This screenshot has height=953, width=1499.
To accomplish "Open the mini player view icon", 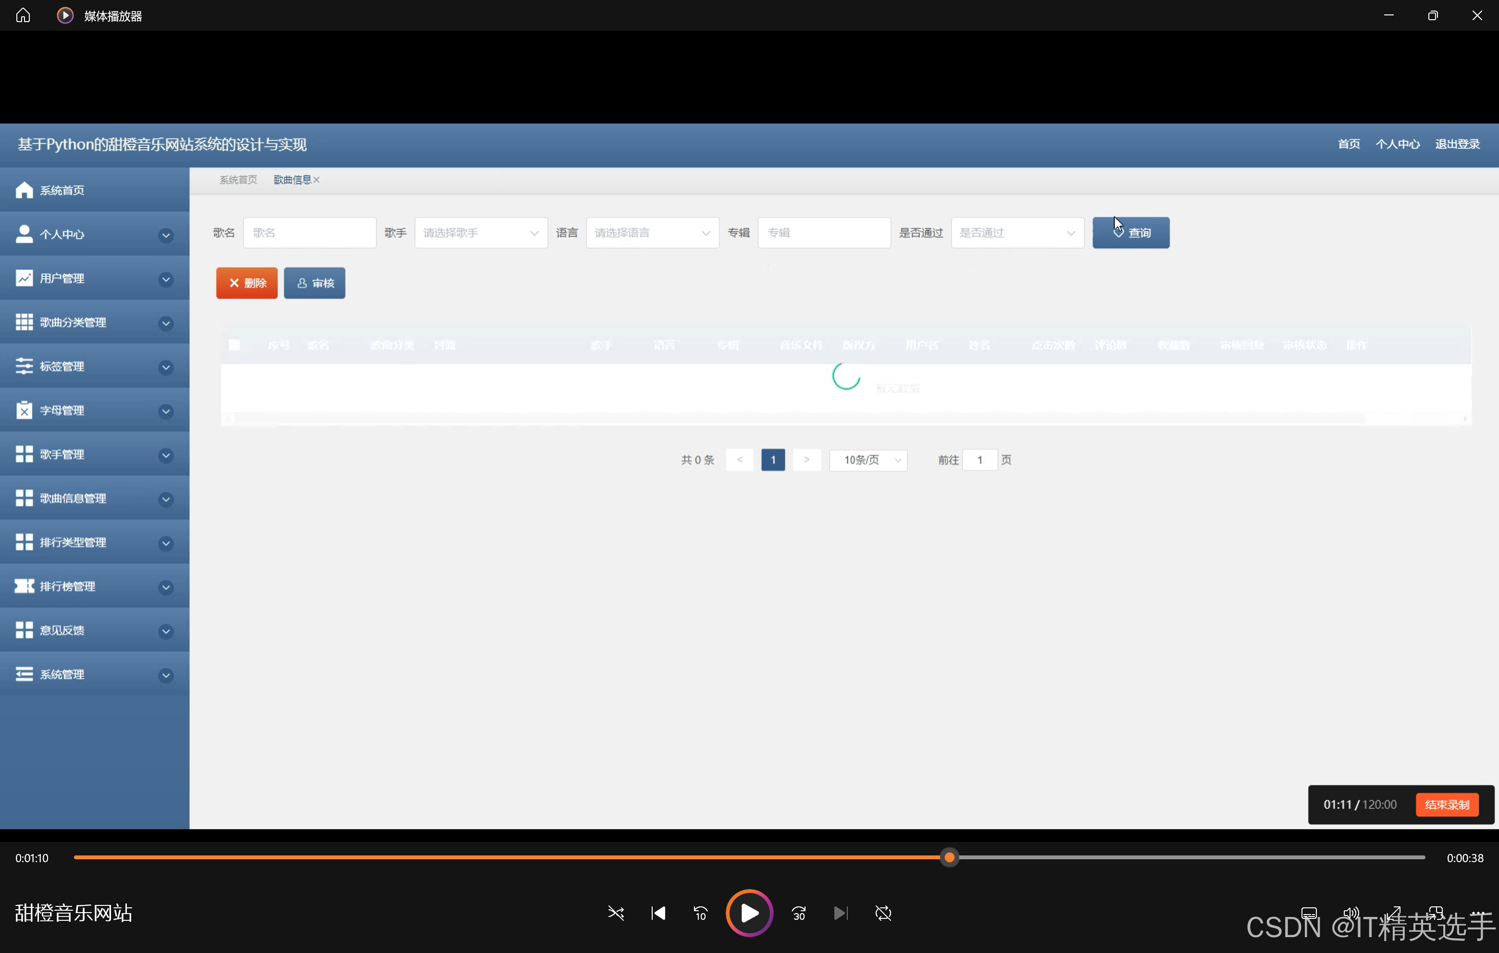I will [1436, 913].
